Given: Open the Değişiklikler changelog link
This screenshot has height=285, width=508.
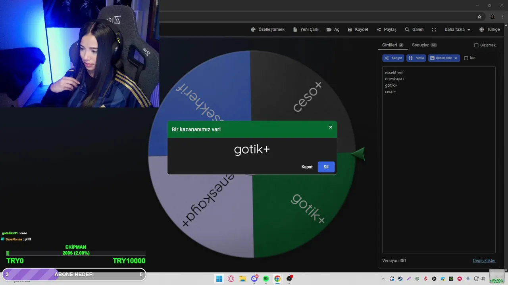Looking at the screenshot, I should tap(484, 260).
